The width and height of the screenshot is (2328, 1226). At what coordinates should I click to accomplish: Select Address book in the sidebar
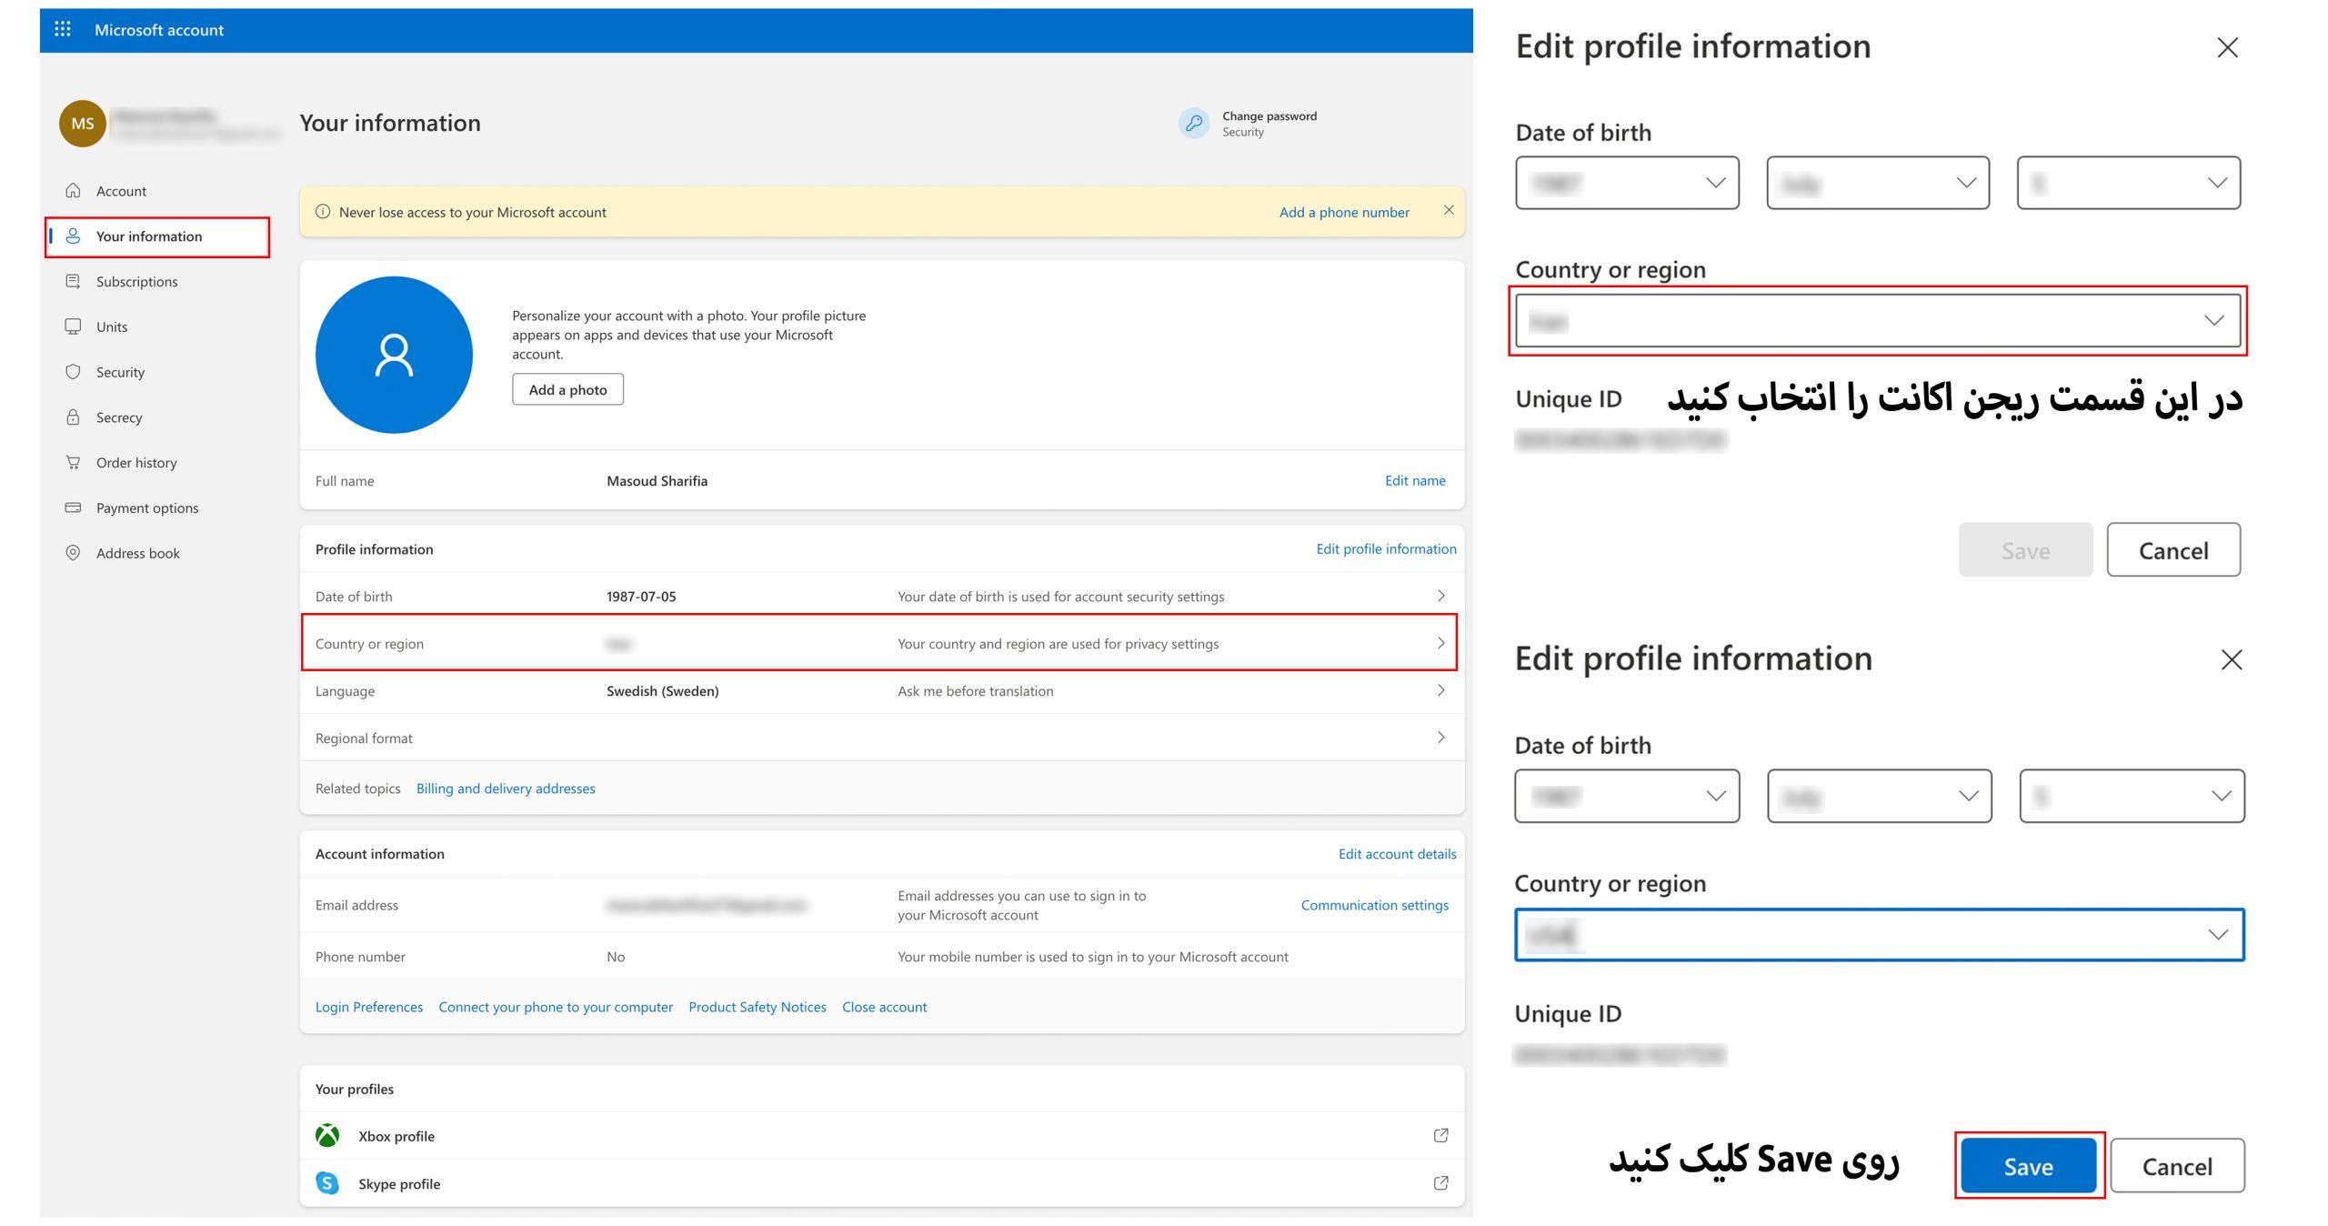(137, 553)
